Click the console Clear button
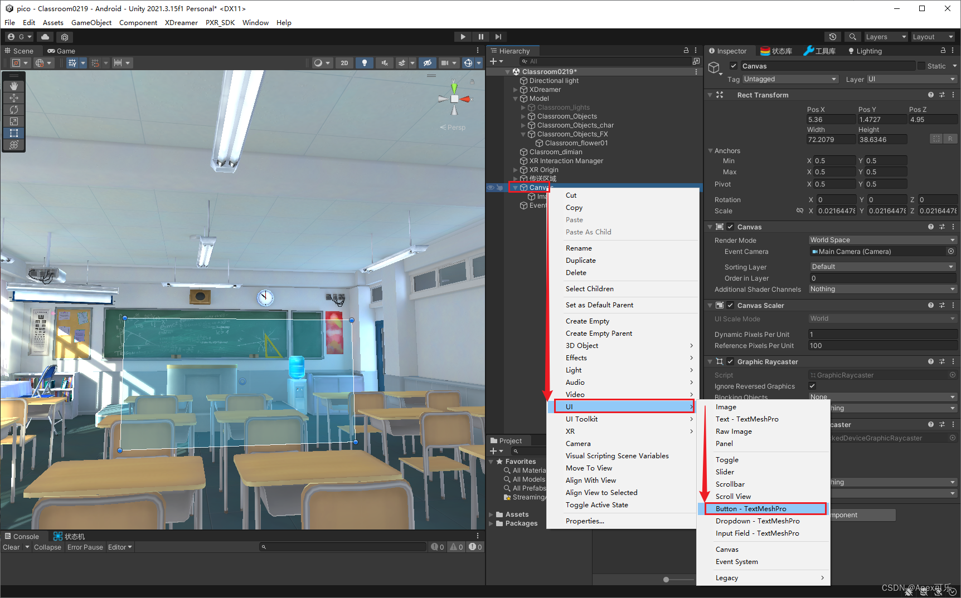The width and height of the screenshot is (961, 598). 11,547
